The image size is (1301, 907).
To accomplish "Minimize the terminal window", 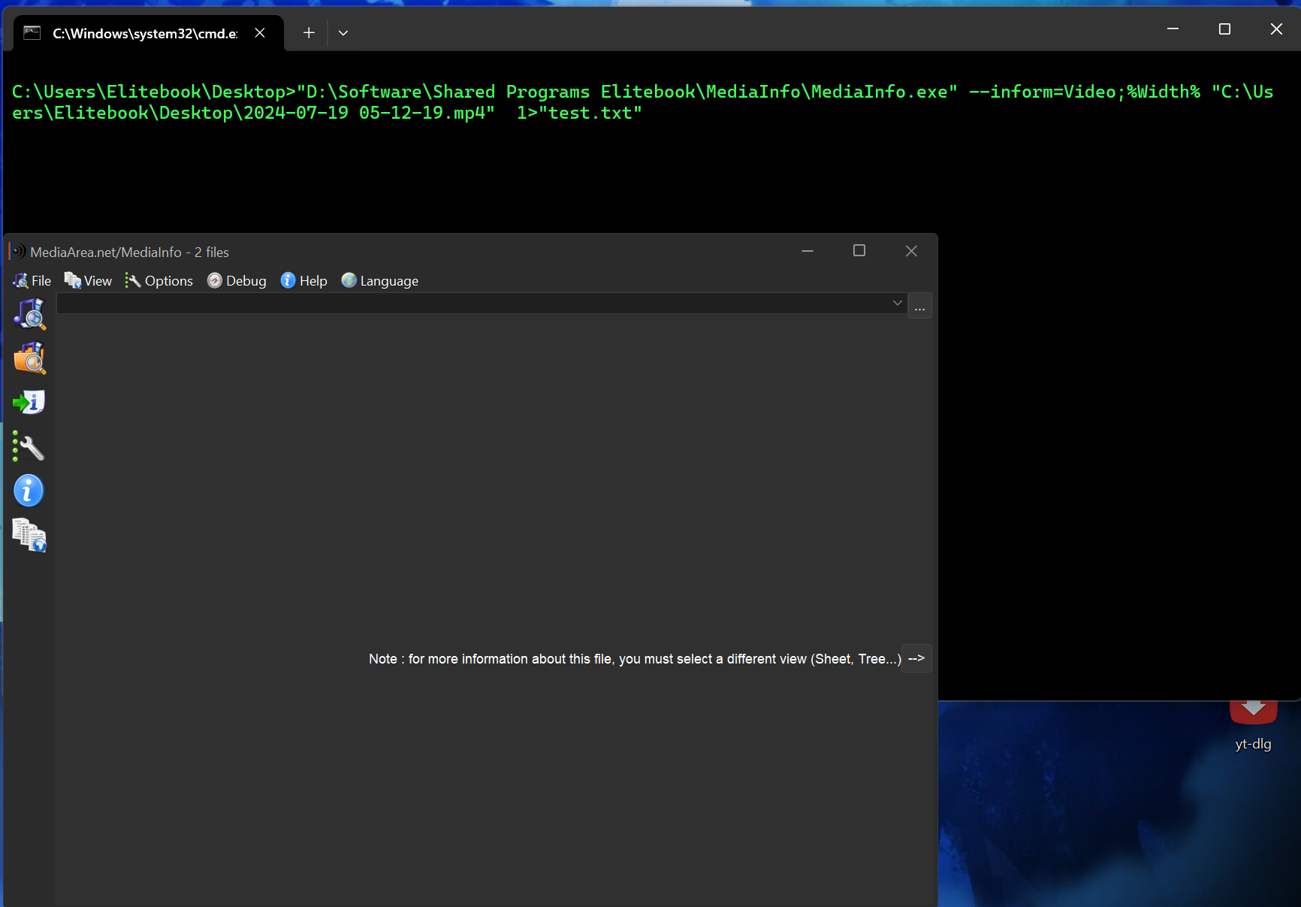I will click(x=1173, y=29).
